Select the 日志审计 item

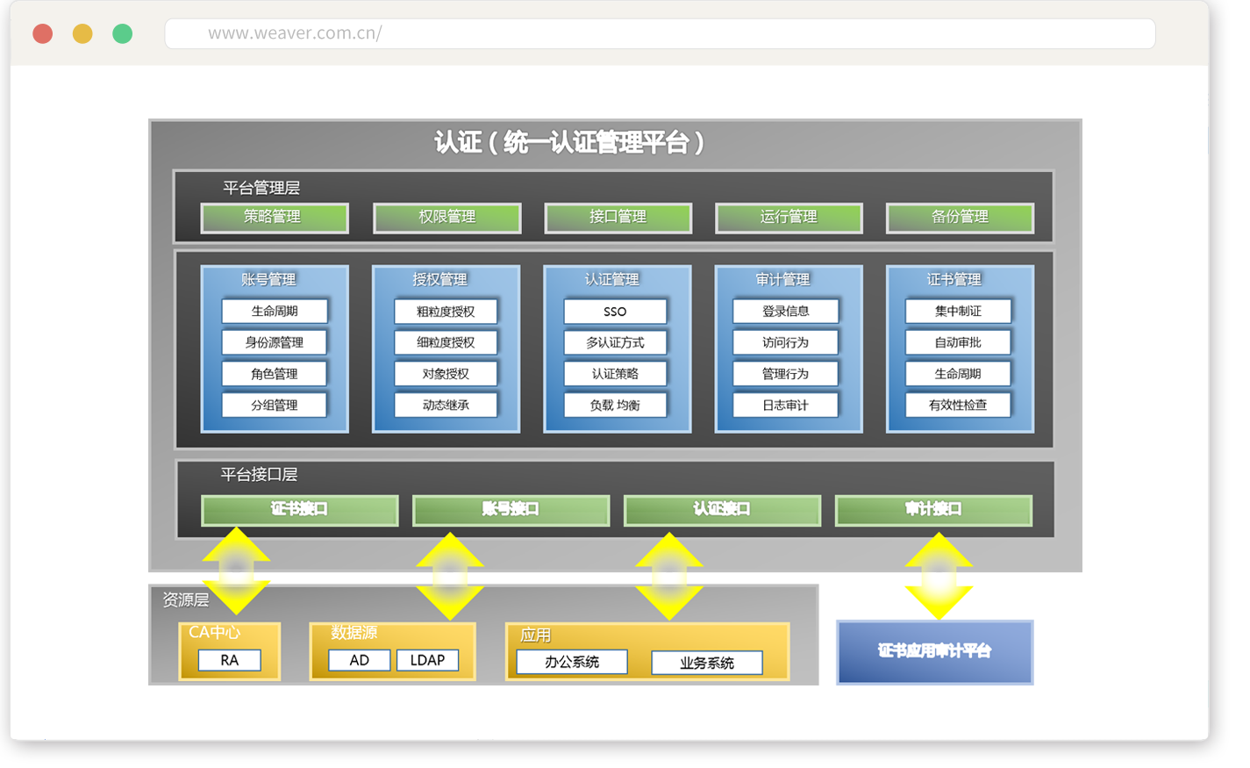pyautogui.click(x=785, y=406)
